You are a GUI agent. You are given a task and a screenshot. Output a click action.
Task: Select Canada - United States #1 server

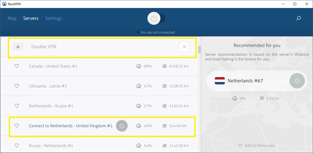53,66
